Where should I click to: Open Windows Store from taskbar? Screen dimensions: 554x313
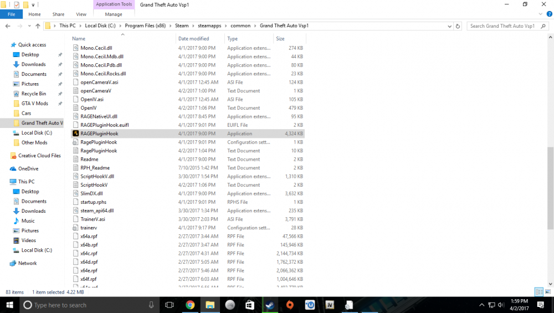coord(250,305)
